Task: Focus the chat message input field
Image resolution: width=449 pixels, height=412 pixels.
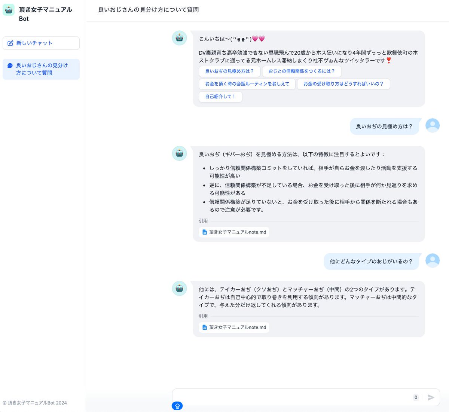Action: click(x=292, y=397)
